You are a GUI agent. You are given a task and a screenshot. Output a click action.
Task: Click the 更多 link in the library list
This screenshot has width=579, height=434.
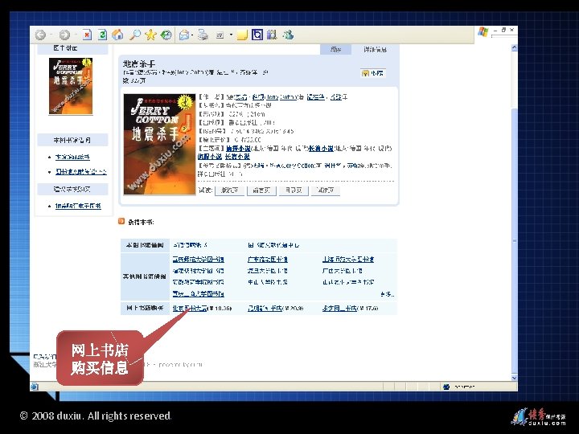pos(387,294)
